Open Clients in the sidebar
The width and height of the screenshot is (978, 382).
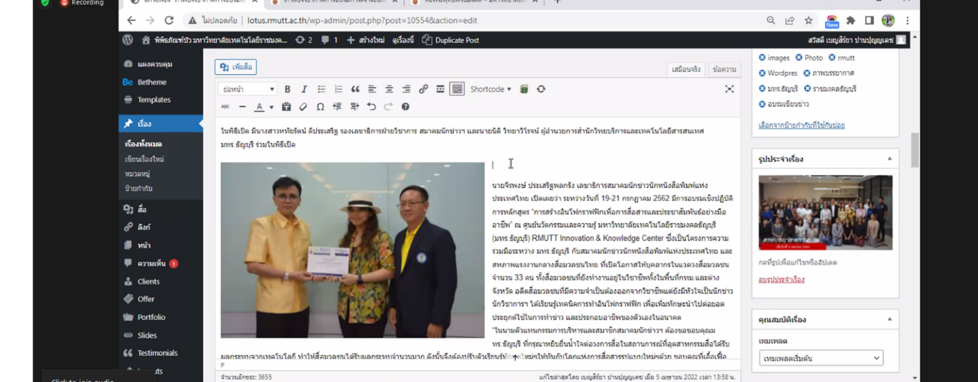click(148, 281)
